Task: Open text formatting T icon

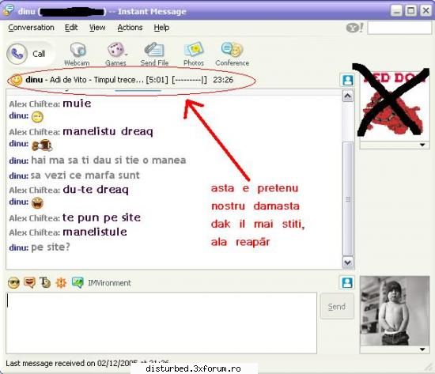Action: pos(45,283)
